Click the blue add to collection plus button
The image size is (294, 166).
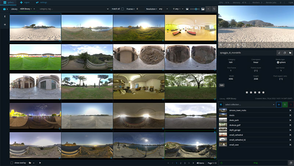[x=279, y=105]
